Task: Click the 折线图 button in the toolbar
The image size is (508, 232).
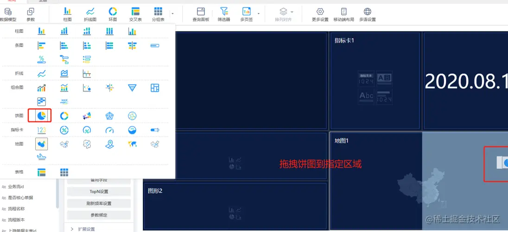Action: 90,14
